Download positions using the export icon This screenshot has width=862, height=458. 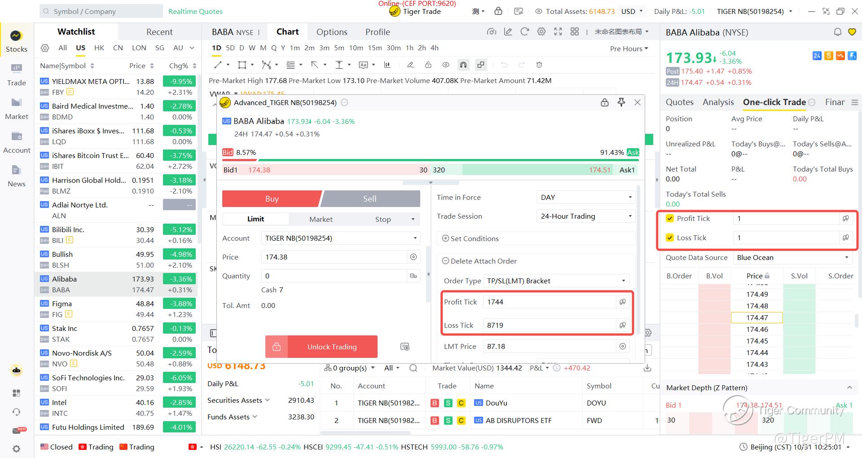pyautogui.click(x=647, y=368)
